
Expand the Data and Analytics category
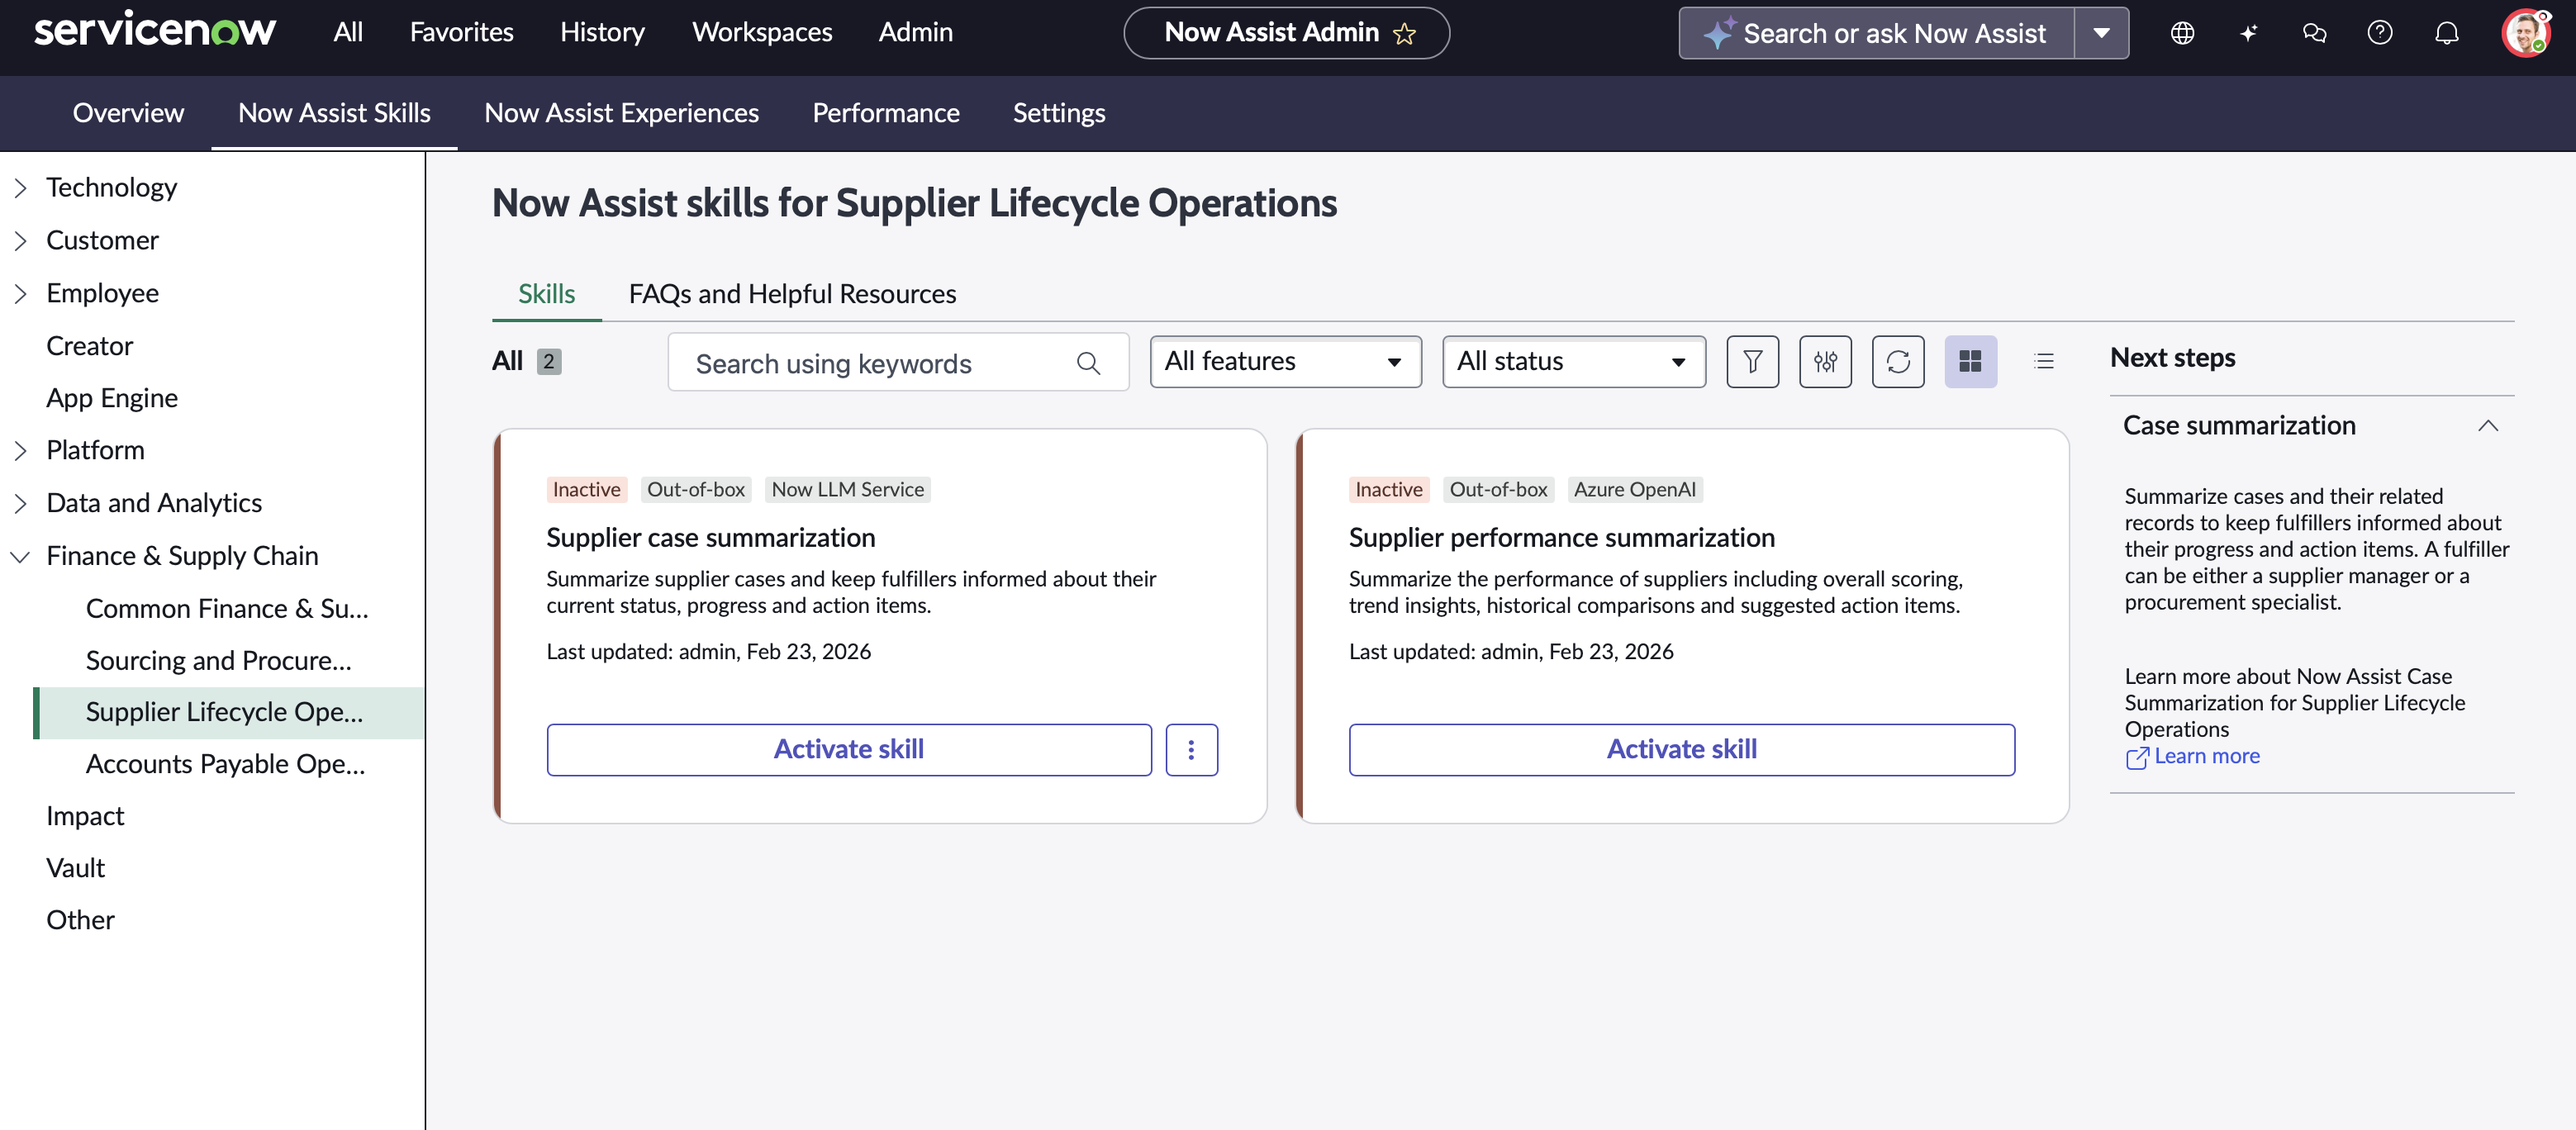pyautogui.click(x=20, y=504)
